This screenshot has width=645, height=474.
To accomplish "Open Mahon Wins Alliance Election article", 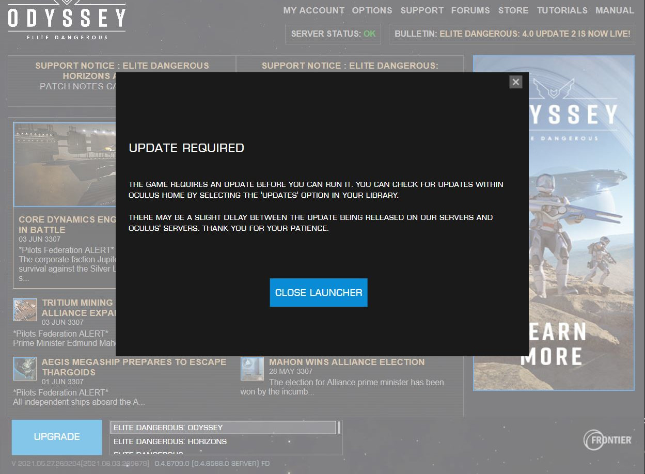I will (x=347, y=362).
